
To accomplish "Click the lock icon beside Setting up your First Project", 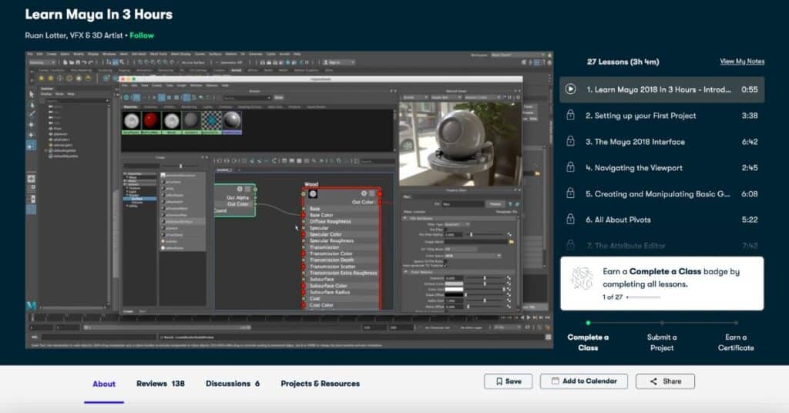I will point(570,116).
